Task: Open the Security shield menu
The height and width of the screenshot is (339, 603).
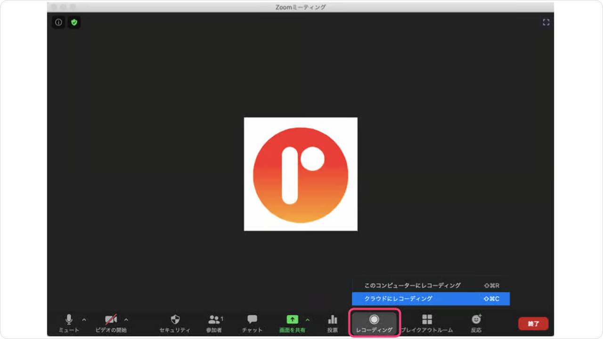Action: point(175,323)
